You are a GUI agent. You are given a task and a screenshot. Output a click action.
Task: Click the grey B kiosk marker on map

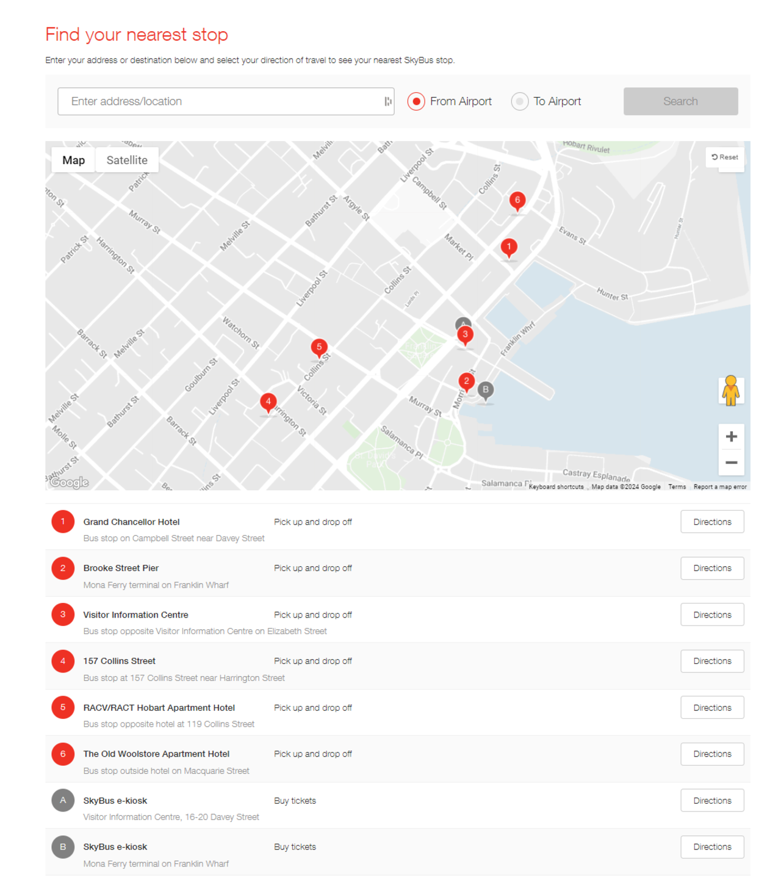click(x=486, y=390)
